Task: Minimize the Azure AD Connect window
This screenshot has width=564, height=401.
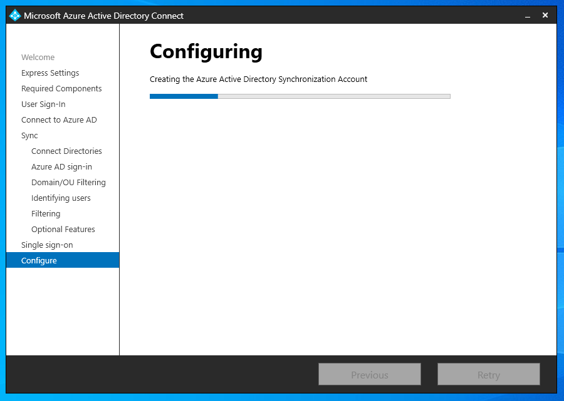Action: [x=527, y=16]
